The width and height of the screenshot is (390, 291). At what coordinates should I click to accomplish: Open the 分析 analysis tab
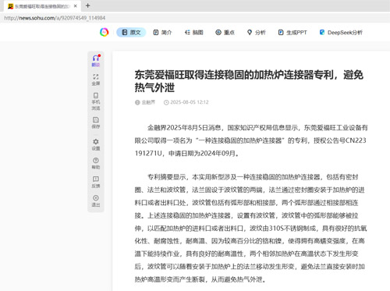click(x=257, y=32)
